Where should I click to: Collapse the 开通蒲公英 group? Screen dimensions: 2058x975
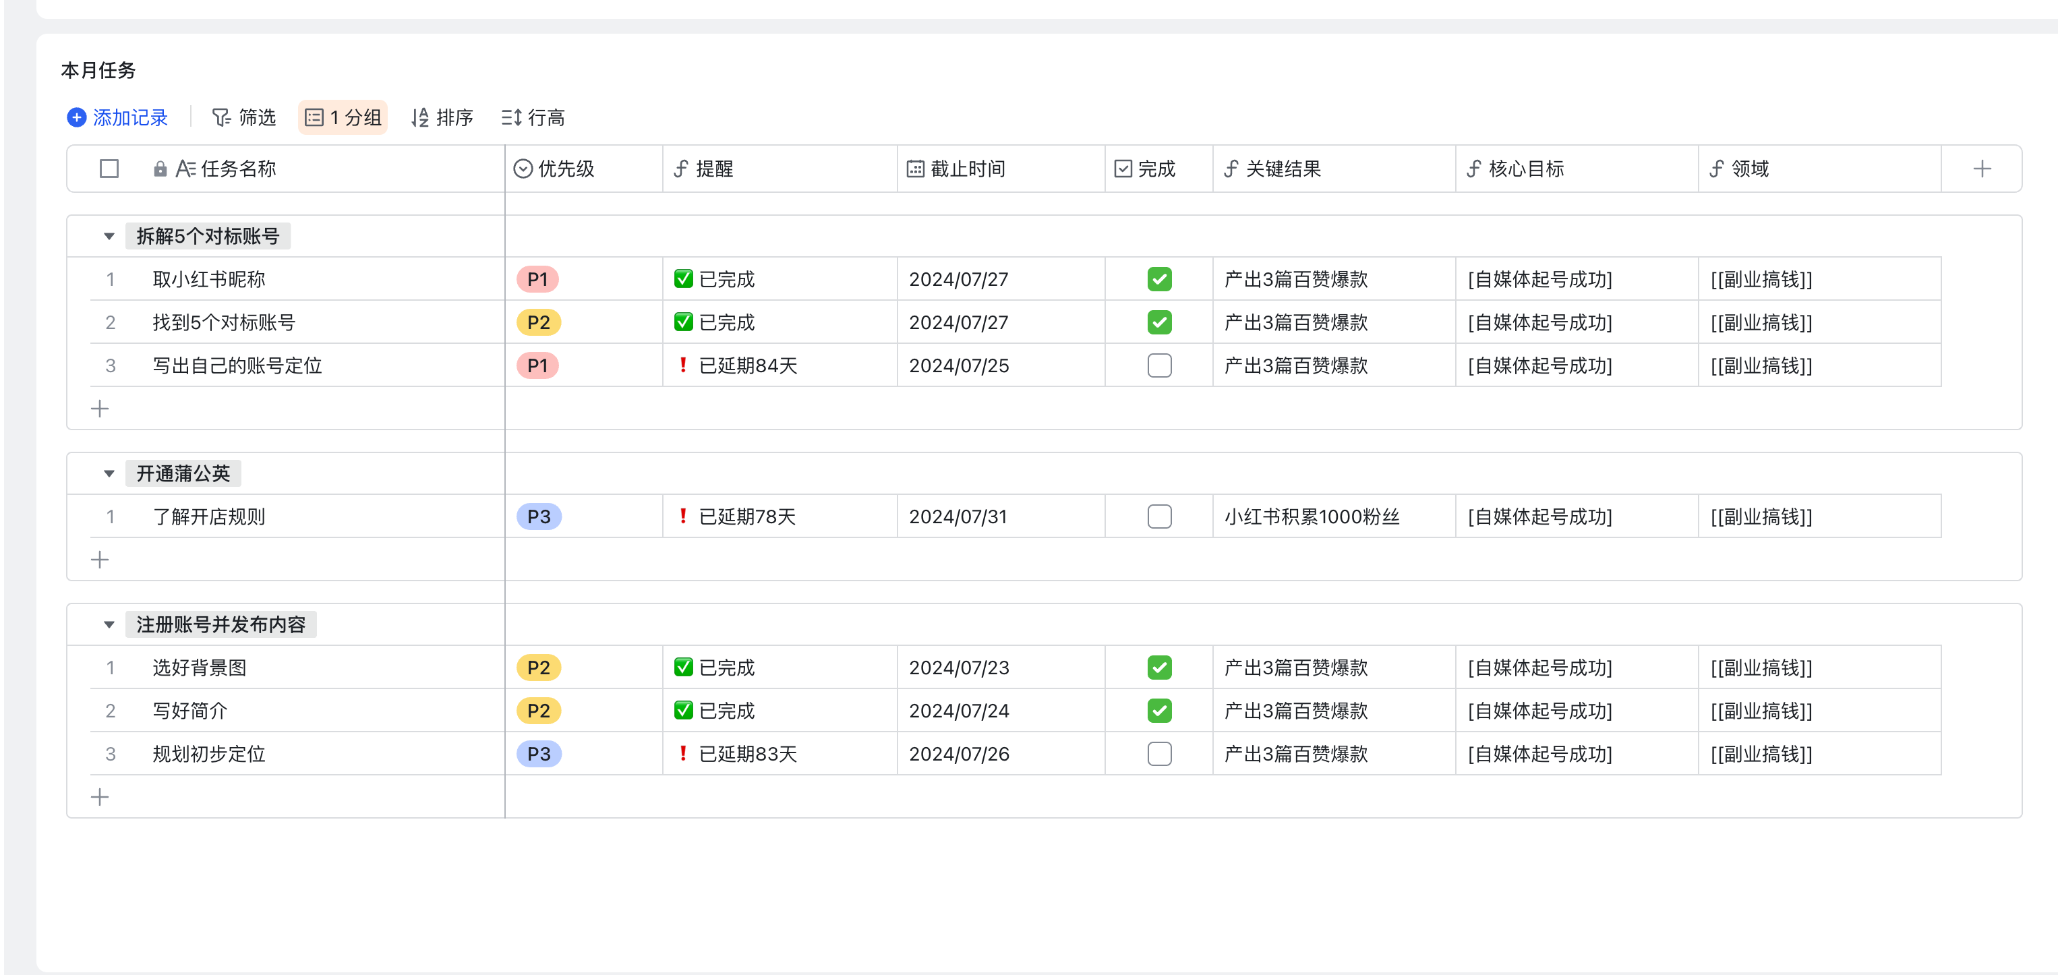click(109, 474)
